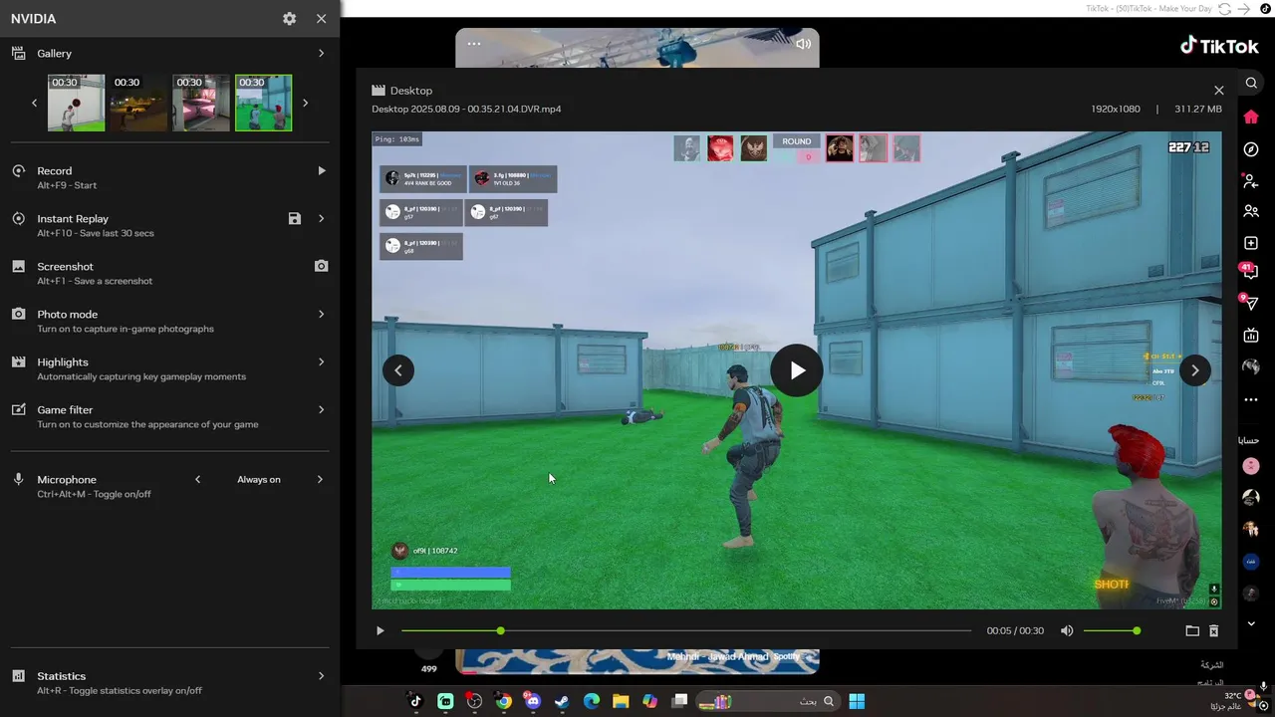Switch Microphone mode to next option

[x=320, y=479]
